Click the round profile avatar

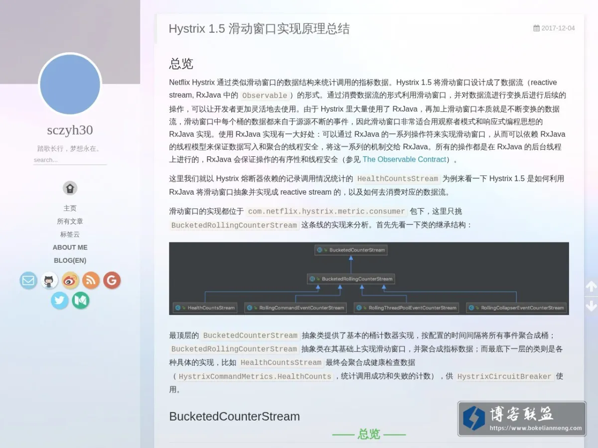(70, 84)
